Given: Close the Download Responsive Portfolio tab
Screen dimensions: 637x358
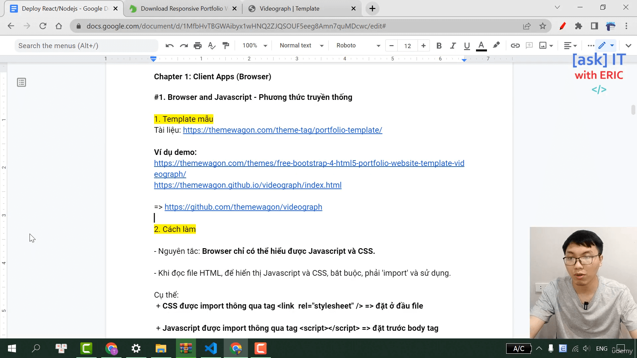Looking at the screenshot, I should 235,9.
